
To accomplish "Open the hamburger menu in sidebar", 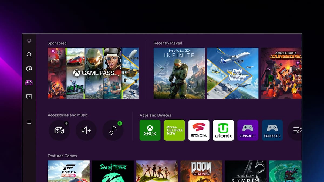I will pyautogui.click(x=29, y=122).
